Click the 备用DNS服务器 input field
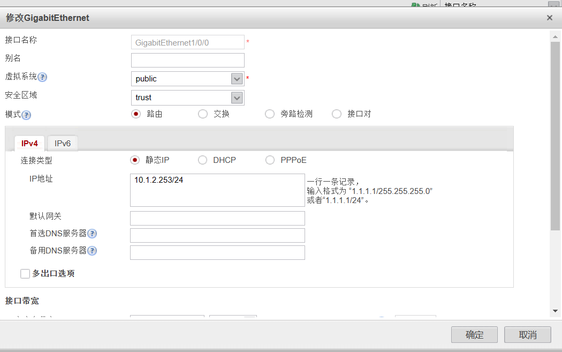562x352 pixels. click(x=217, y=252)
